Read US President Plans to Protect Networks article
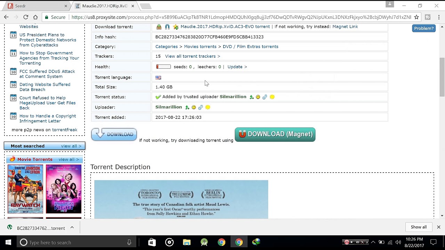 [x=48, y=40]
